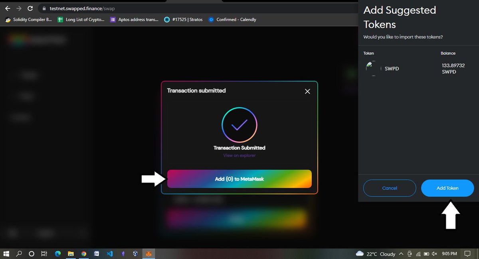Click the muted volume tray icon
Image resolution: width=479 pixels, height=259 pixels.
[x=435, y=254]
